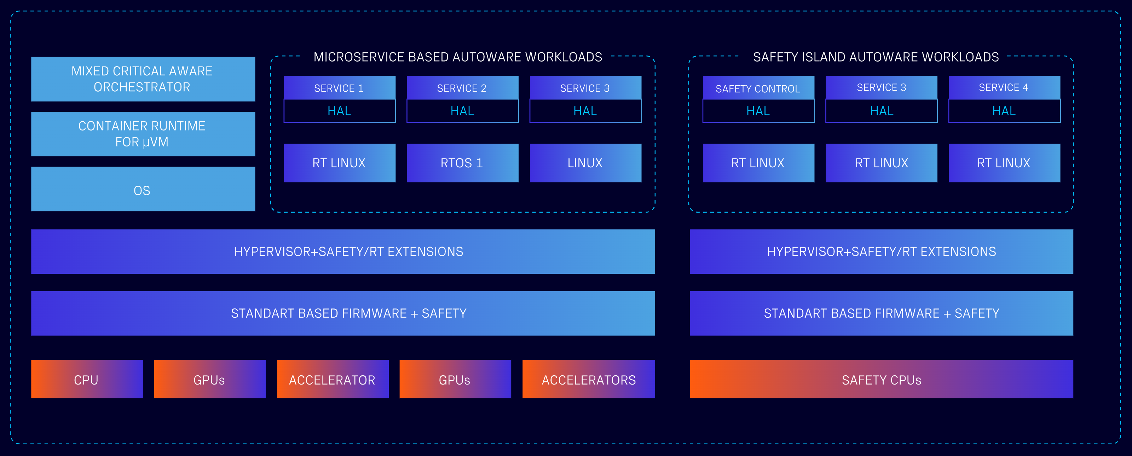
Task: Click the HAL box under Service 2
Action: pos(463,111)
